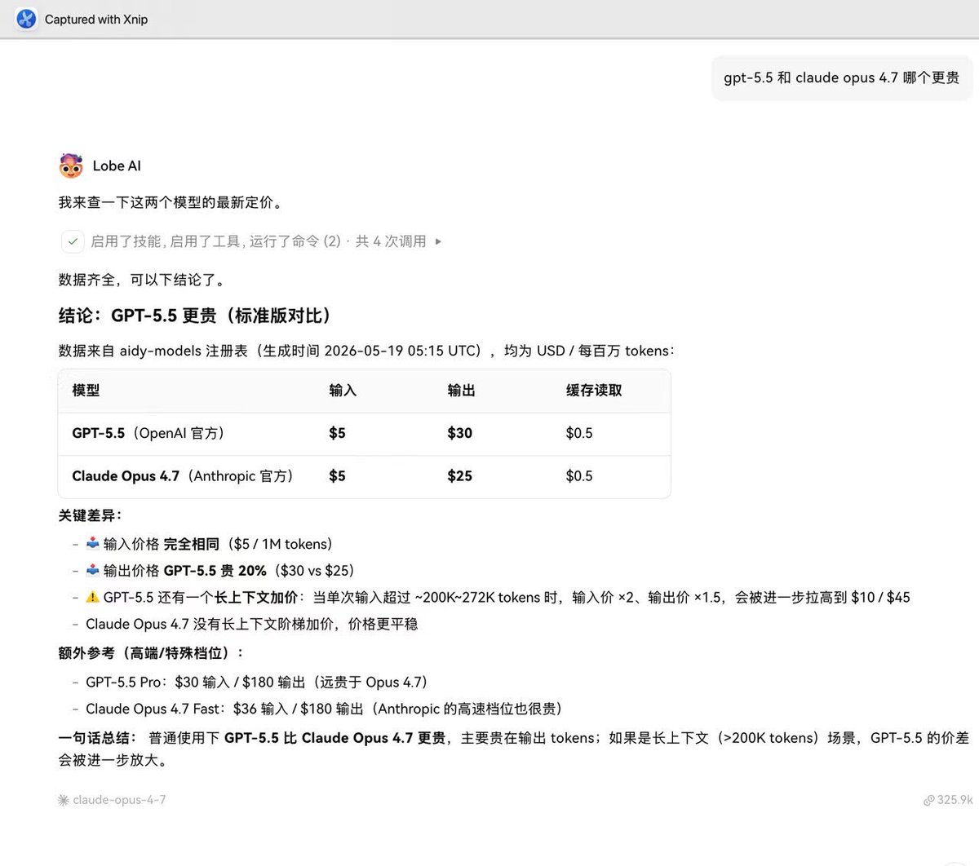Click the Claude Opus 4.7 row $0.5 cache cell

[579, 476]
